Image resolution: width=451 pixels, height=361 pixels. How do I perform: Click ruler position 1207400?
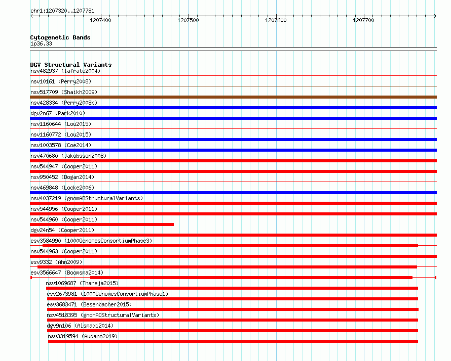click(x=100, y=20)
